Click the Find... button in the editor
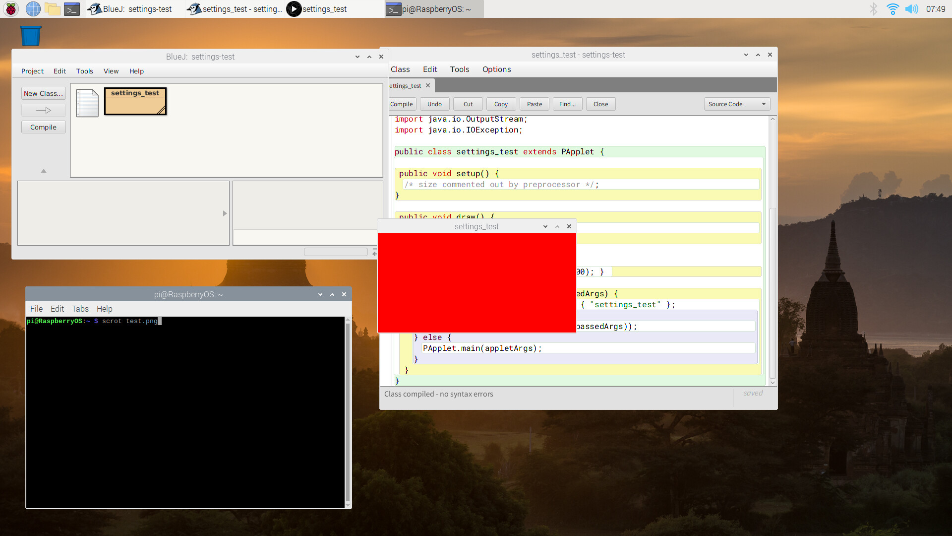 pos(568,104)
